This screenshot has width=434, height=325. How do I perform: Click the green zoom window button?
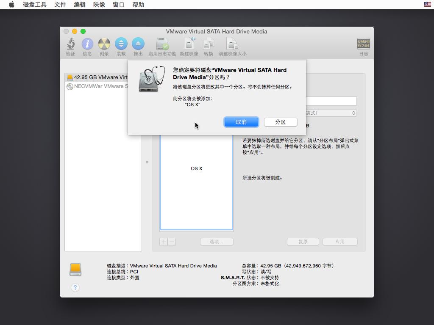coord(83,31)
